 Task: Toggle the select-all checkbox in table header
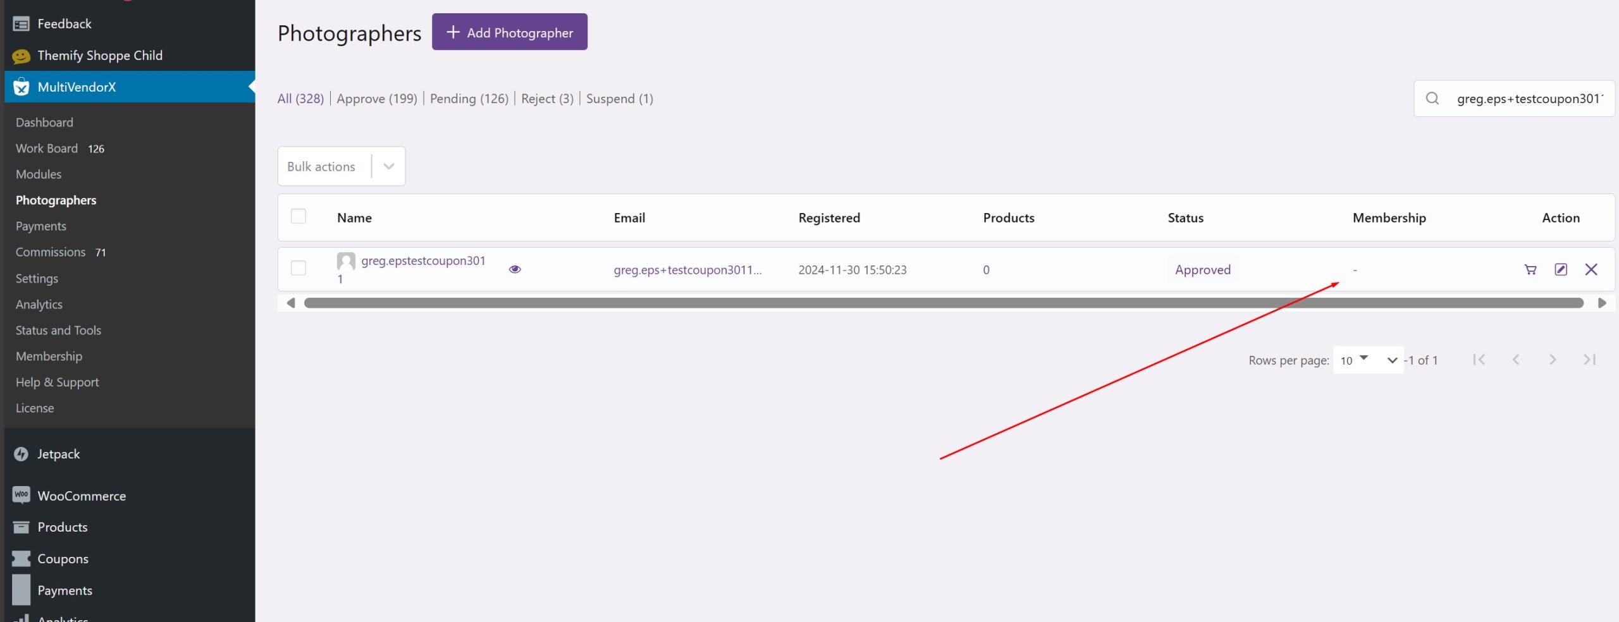coord(299,217)
